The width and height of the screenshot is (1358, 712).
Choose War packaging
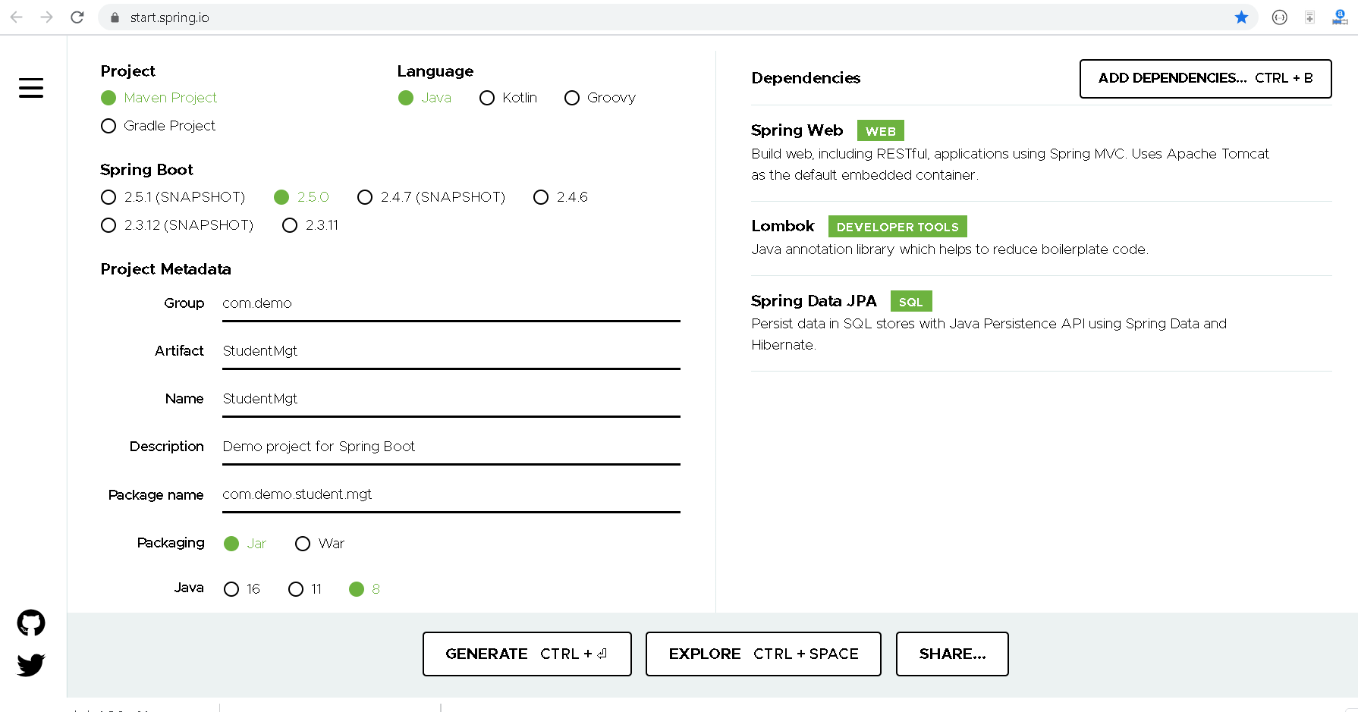[x=303, y=543]
